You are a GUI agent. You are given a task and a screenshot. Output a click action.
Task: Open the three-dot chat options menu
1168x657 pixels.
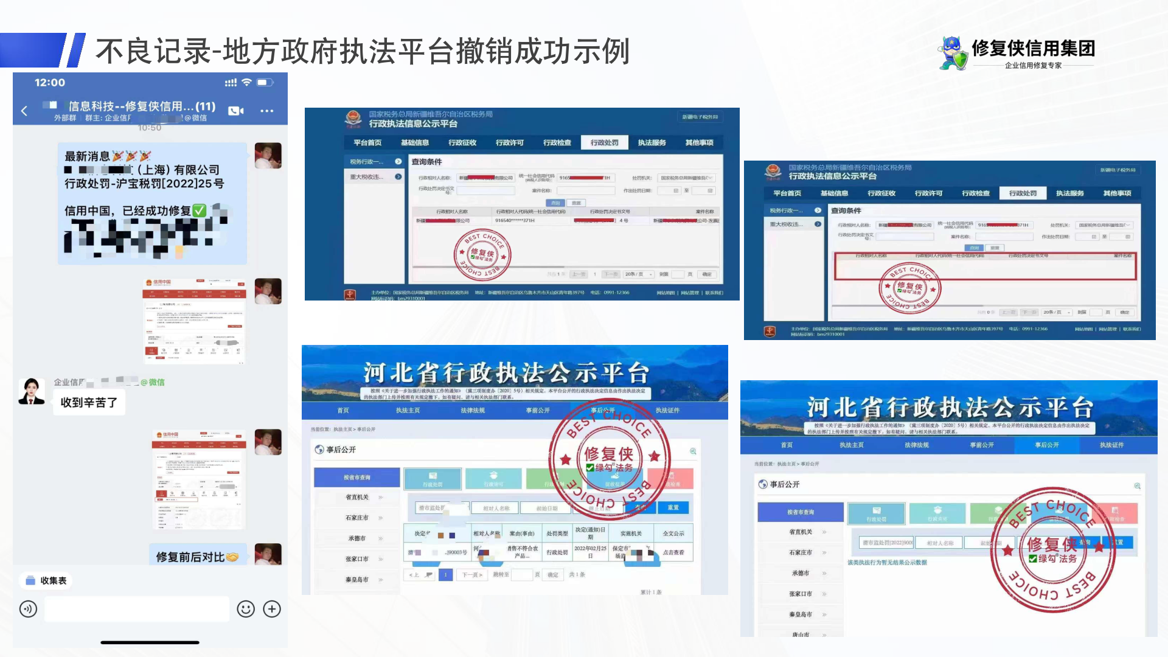(x=266, y=111)
